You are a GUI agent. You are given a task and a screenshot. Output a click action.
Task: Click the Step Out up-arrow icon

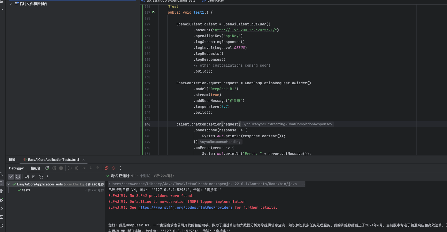click(x=98, y=168)
